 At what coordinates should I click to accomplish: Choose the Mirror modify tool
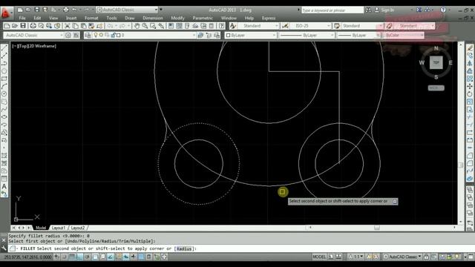click(470, 63)
